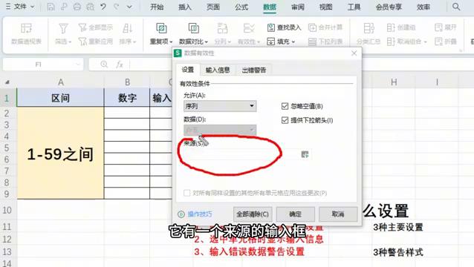Switch to the 公式 ribbon tab

241,7
